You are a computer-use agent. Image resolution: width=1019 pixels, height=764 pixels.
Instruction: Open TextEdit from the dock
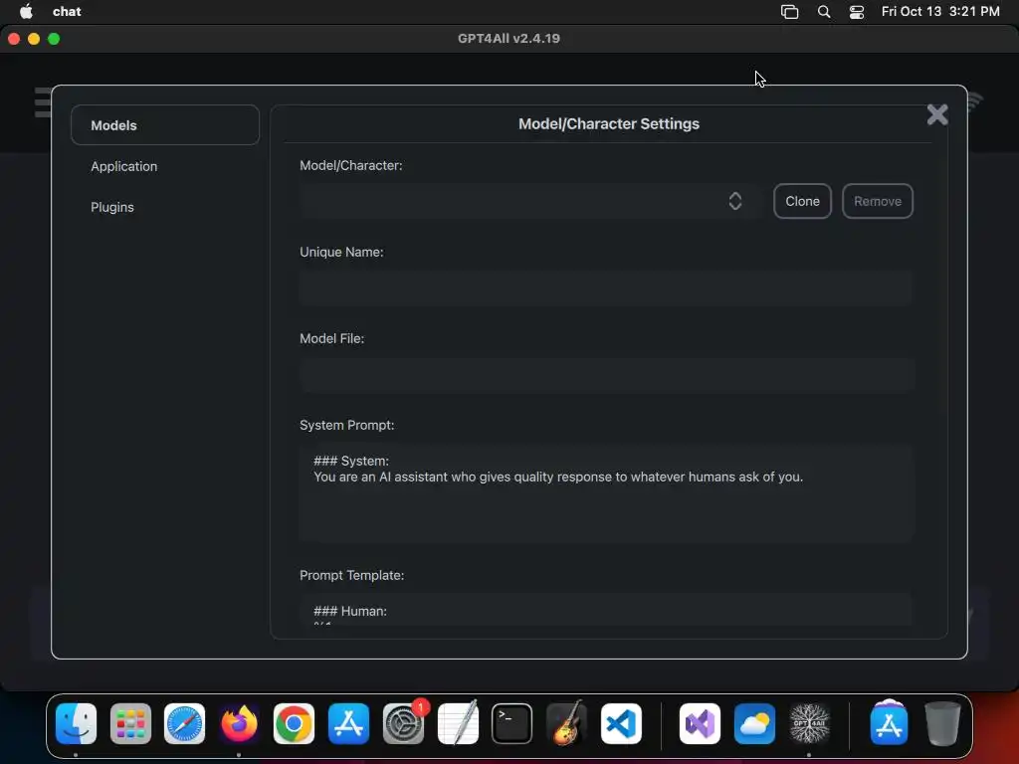(458, 724)
